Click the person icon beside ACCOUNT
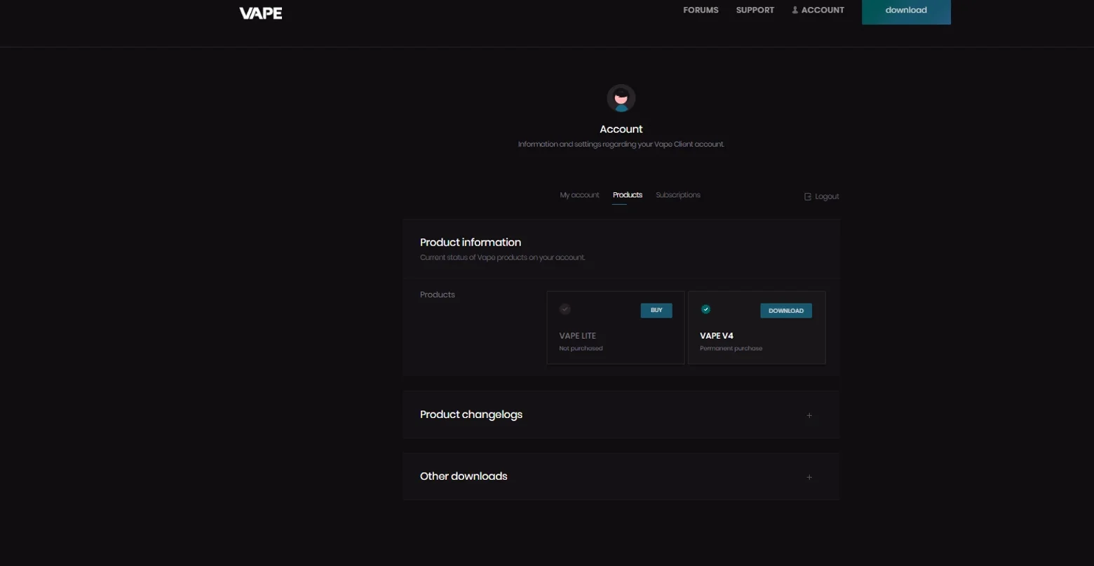Viewport: 1094px width, 566px height. [795, 10]
